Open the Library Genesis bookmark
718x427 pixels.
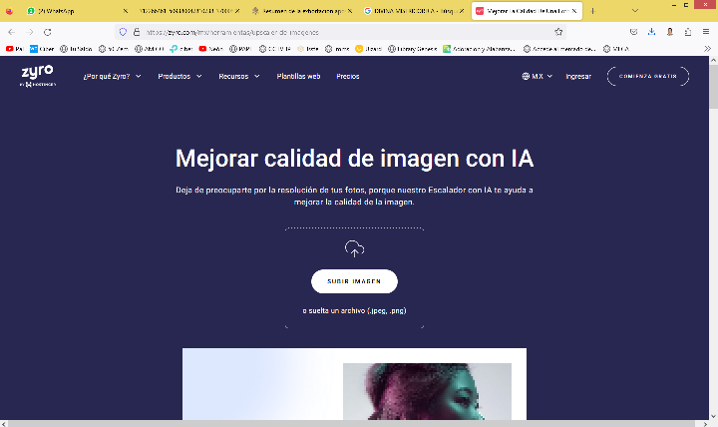point(412,49)
